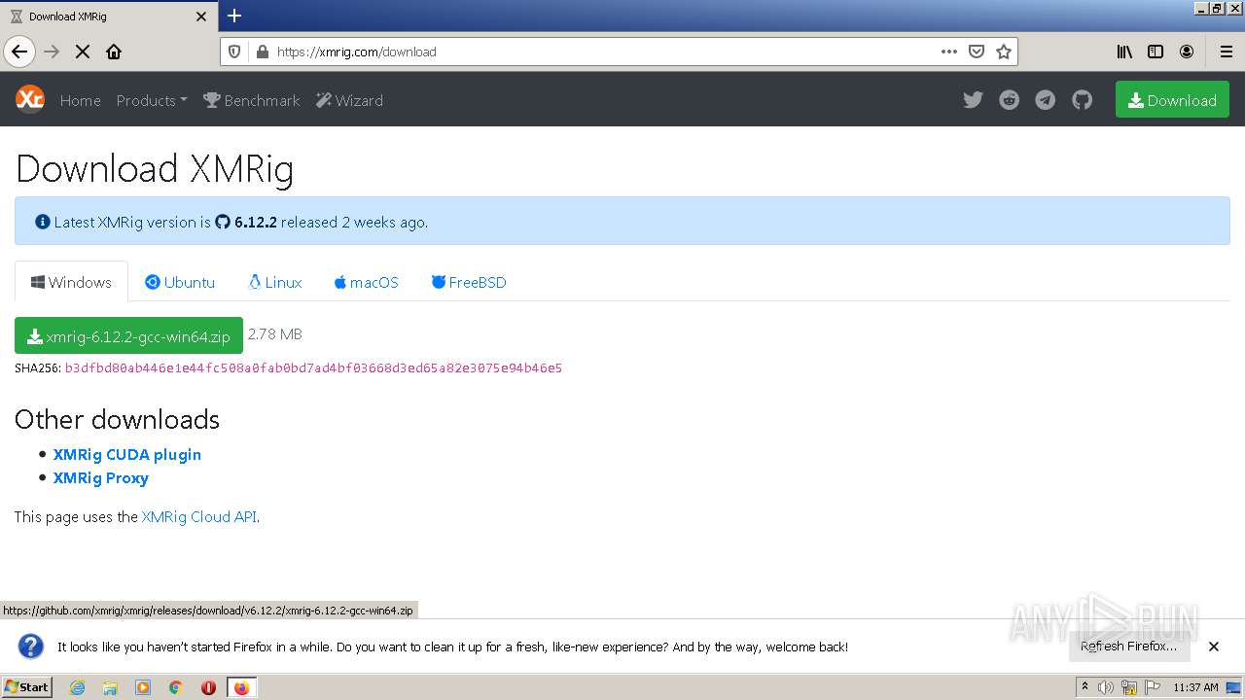1245x700 pixels.
Task: Switch to the Linux tab
Action: 275,282
